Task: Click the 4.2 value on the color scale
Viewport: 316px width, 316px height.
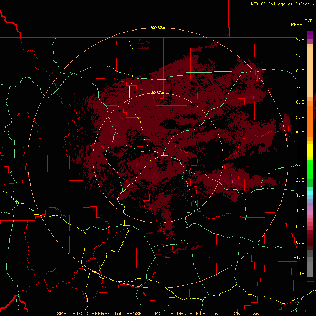Action: click(300, 149)
